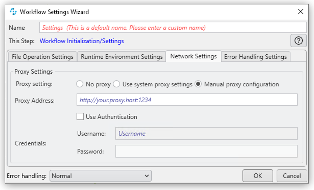The image size is (314, 190).
Task: Click the Password credentials field
Action: point(207,151)
